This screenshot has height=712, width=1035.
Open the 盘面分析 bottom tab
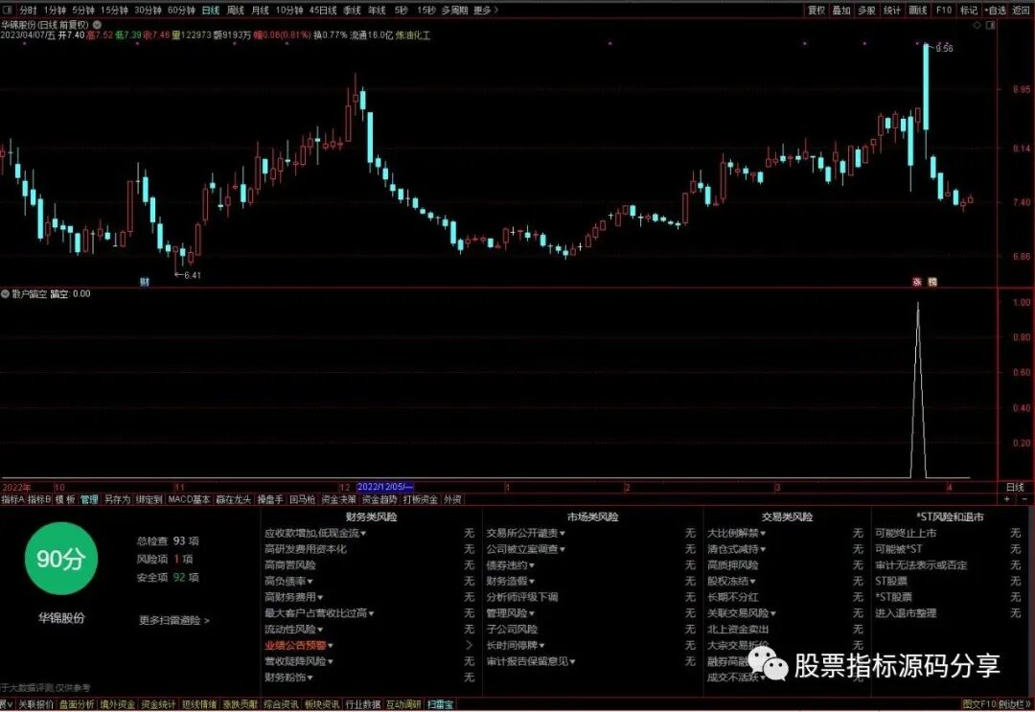[77, 704]
